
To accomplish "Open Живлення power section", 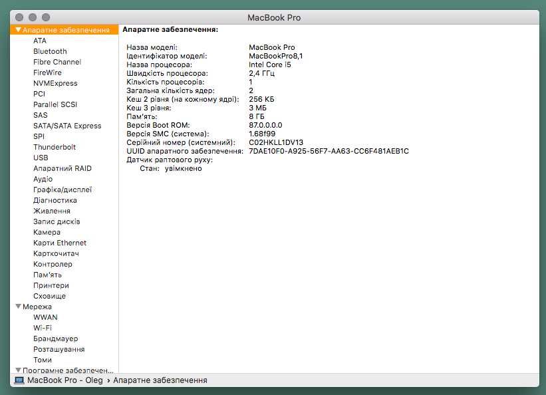I will (51, 211).
